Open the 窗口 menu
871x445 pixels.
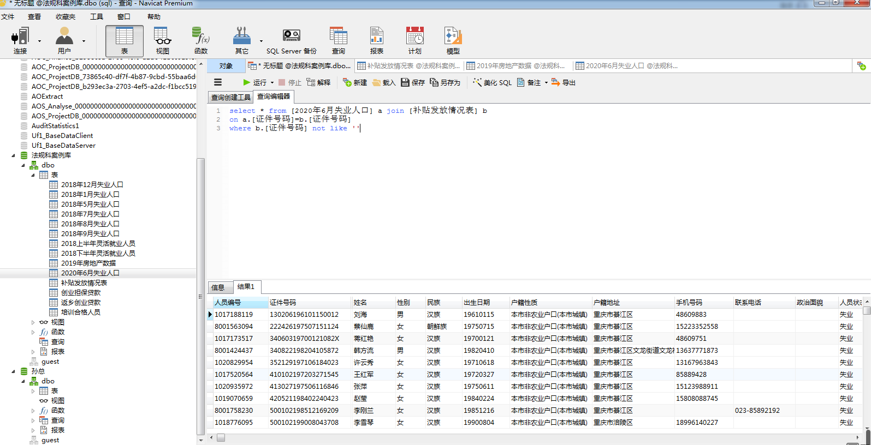[124, 17]
